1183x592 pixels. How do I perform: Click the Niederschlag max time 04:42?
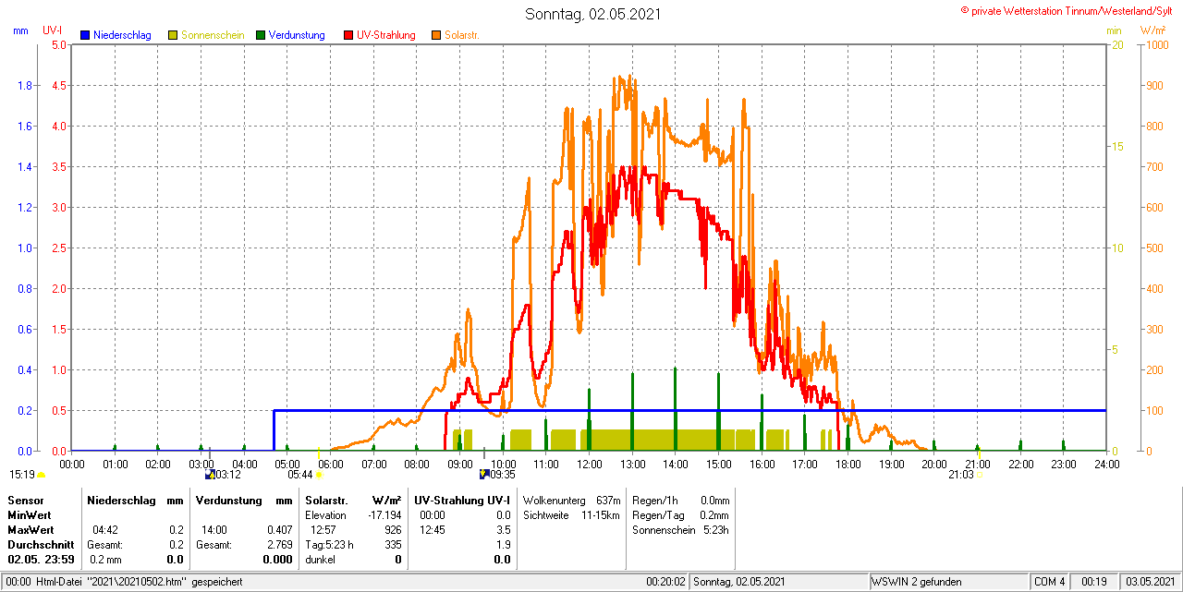(104, 530)
